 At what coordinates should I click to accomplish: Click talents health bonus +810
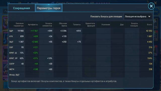point(78,31)
